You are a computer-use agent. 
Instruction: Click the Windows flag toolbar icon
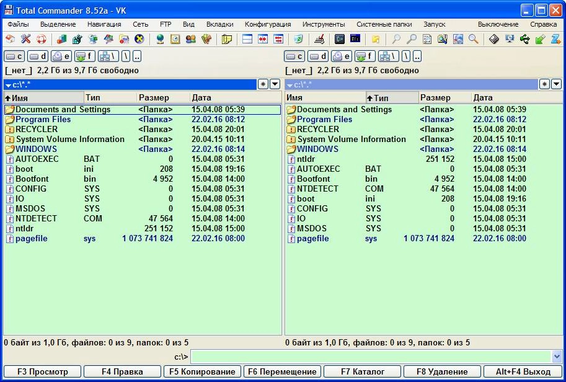click(x=108, y=38)
